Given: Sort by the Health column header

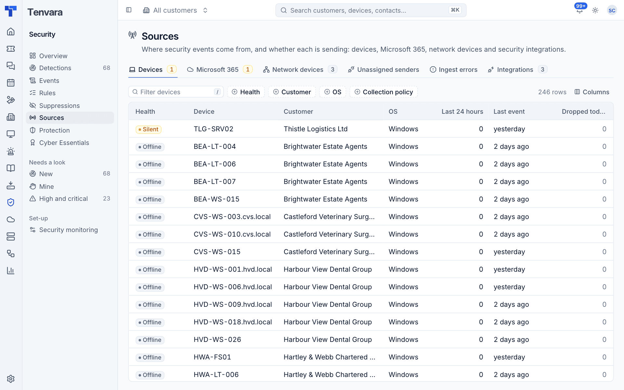Looking at the screenshot, I should (x=145, y=111).
